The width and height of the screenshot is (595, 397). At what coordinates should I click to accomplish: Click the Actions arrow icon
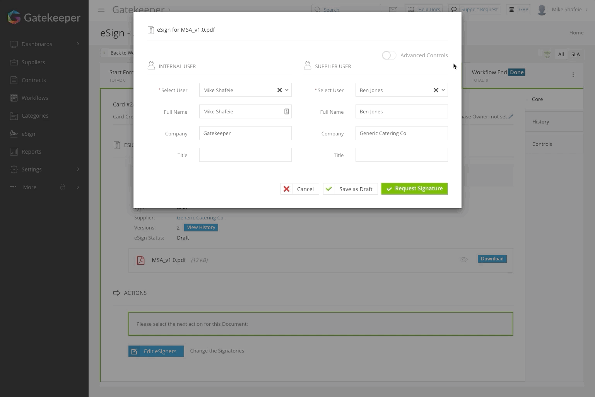[x=116, y=293]
